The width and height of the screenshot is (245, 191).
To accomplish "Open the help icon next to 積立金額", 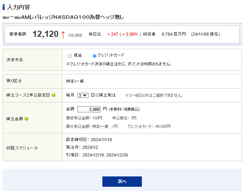I will click(26, 119).
